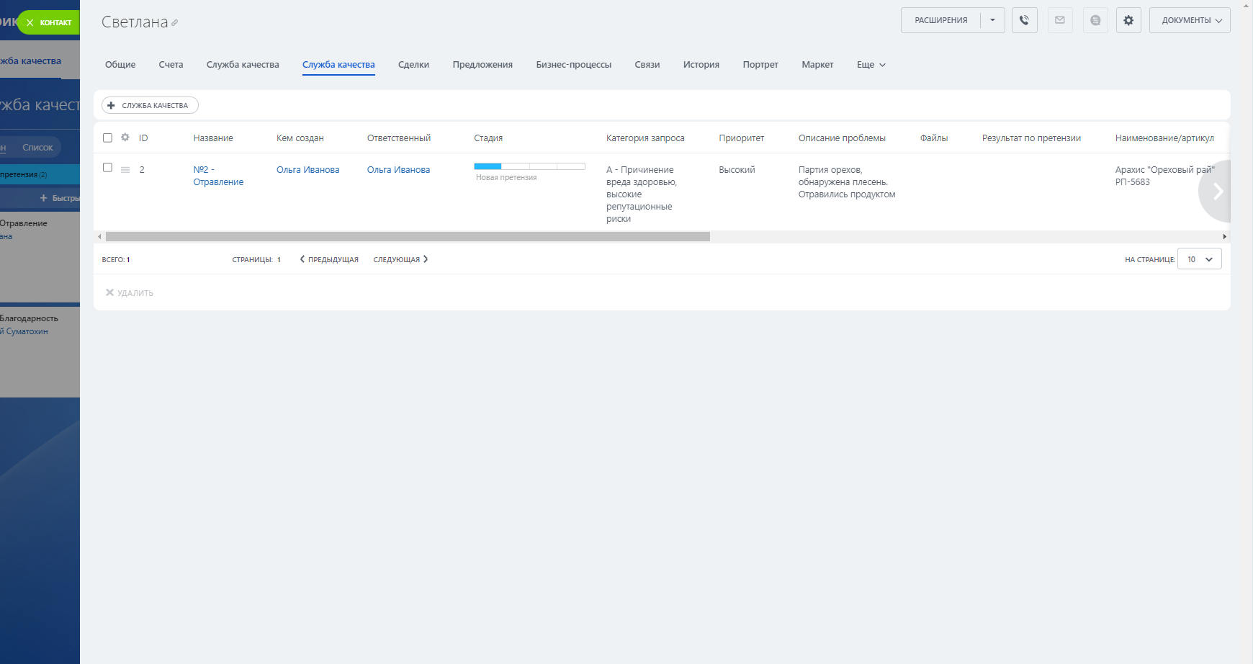Open row actions hamburger menu for item 2
This screenshot has width=1253, height=664.
pos(125,170)
